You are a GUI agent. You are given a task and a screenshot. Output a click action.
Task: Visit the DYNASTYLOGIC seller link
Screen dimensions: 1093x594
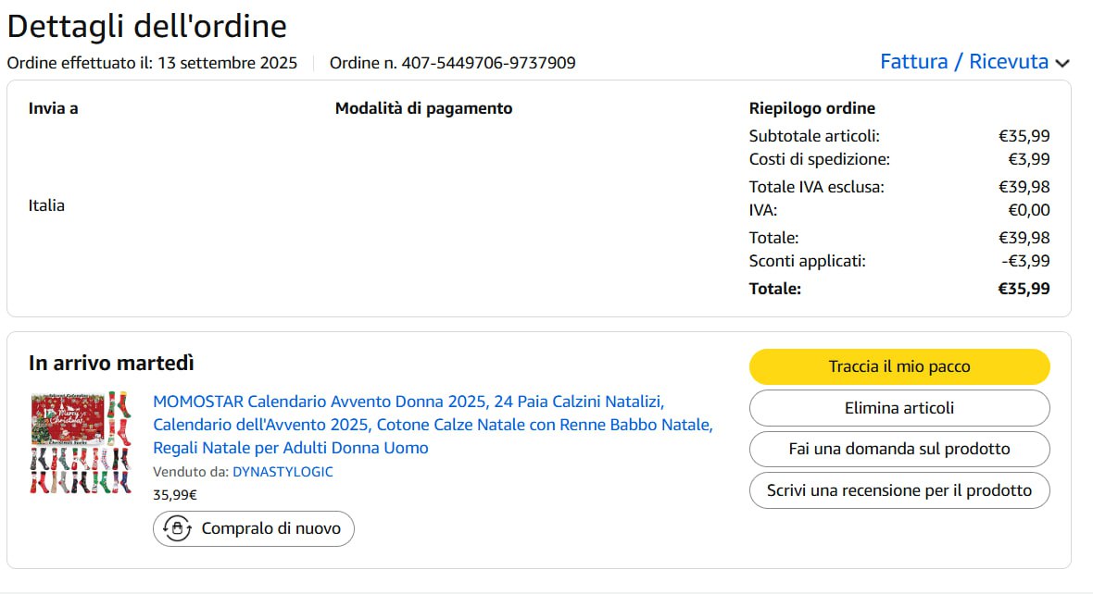coord(283,472)
